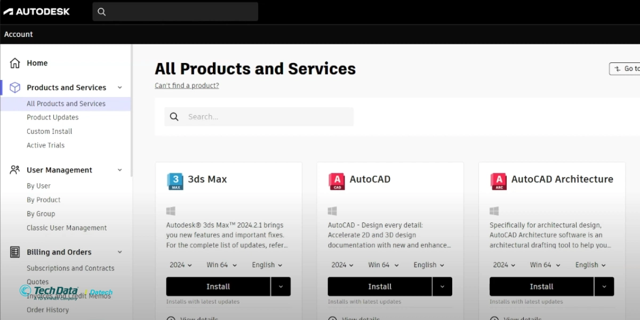Follow the Can't find a product link
The height and width of the screenshot is (320, 640).
187,85
